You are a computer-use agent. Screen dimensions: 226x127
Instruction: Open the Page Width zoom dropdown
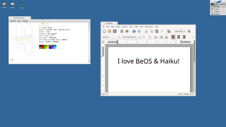pos(180,31)
